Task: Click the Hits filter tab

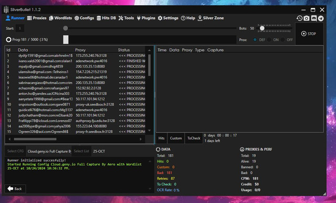Action: tap(161, 138)
